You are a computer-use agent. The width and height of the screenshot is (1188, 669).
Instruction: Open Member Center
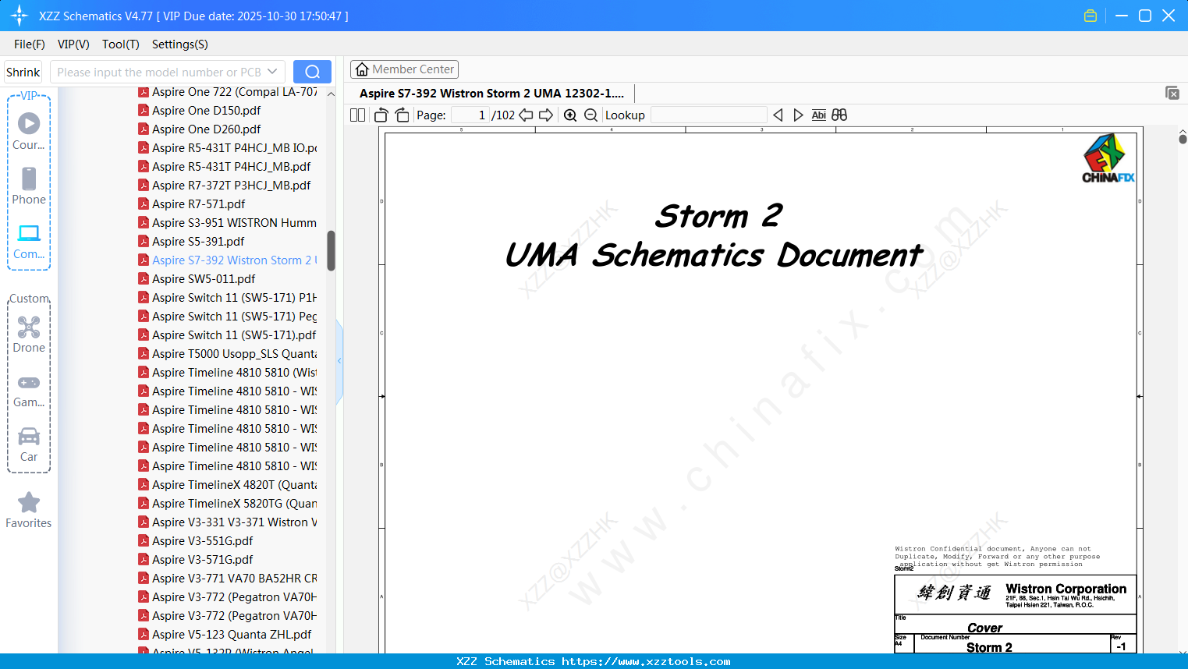click(x=404, y=69)
